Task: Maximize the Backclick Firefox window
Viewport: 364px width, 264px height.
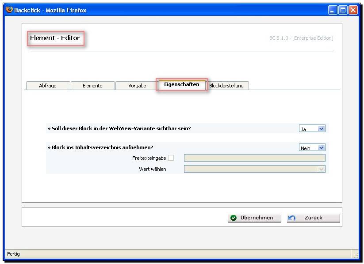Action: click(343, 10)
